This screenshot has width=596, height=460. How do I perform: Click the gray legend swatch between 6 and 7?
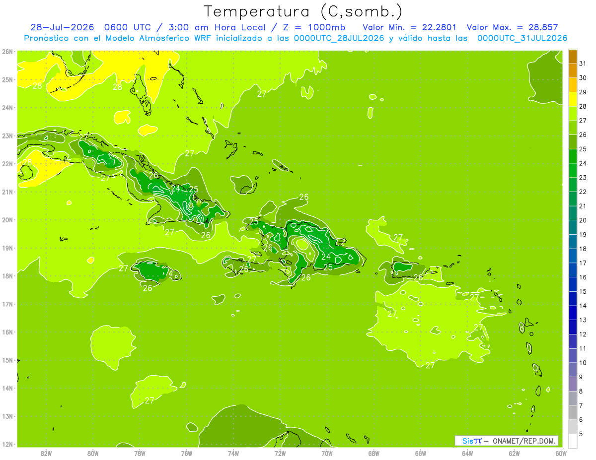tap(573, 412)
